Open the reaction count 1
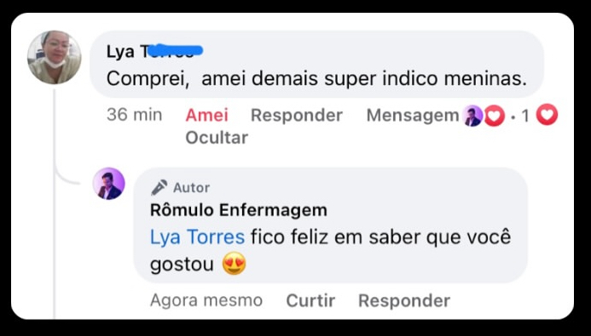The image size is (591, 336). pos(525,117)
